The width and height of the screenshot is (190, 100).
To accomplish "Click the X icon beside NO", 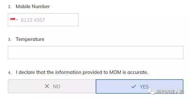I will pos(47,86).
